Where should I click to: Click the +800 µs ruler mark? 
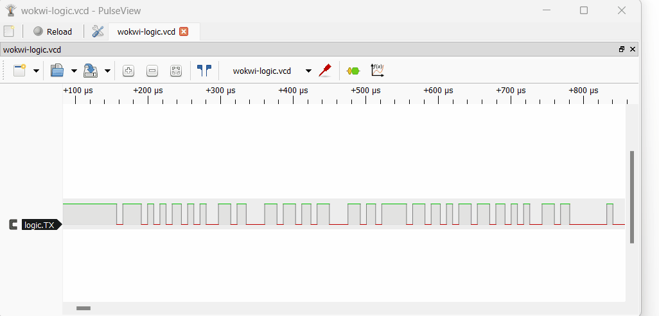583,91
